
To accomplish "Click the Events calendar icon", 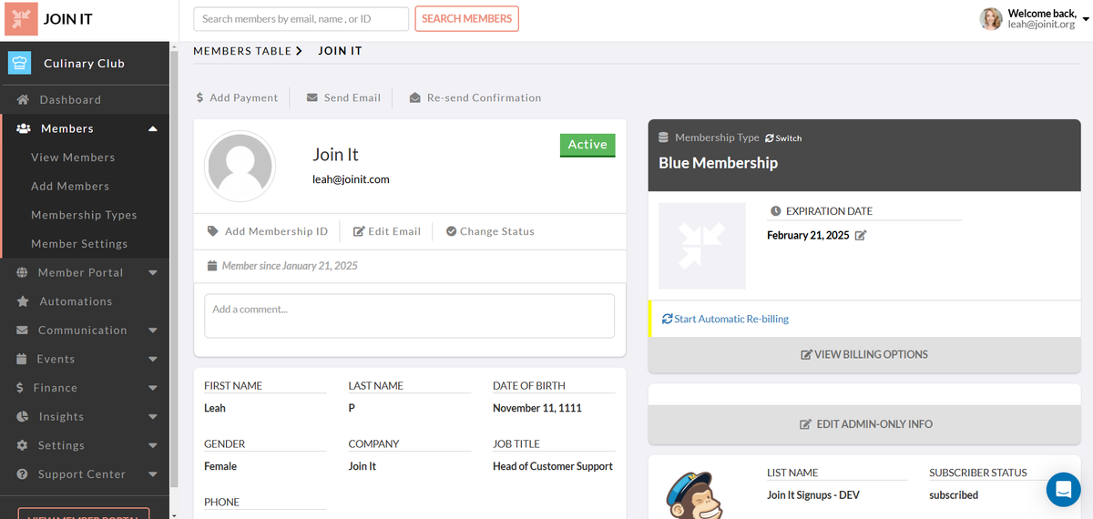I will point(22,359).
